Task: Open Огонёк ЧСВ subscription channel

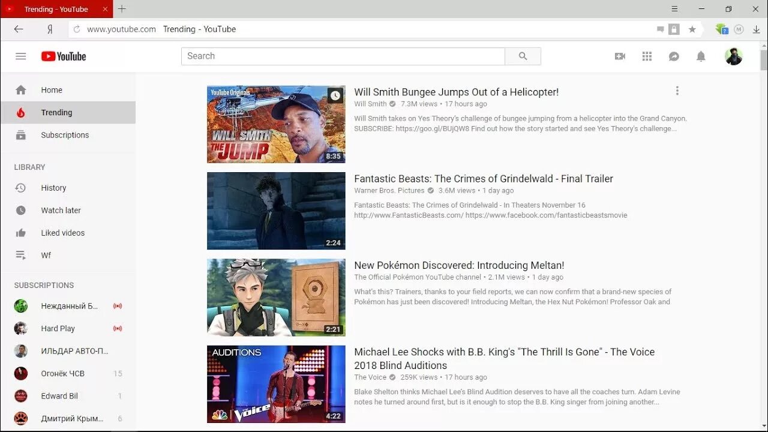Action: (68, 374)
